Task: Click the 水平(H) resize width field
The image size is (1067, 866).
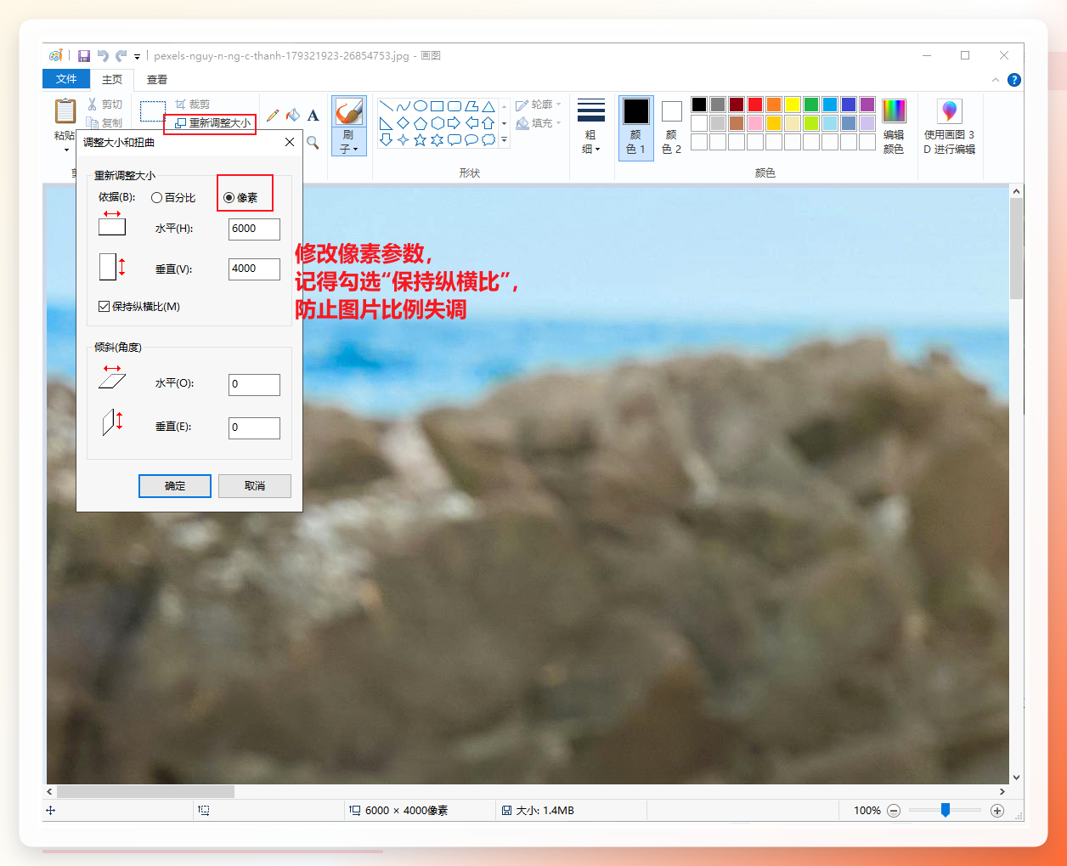Action: pyautogui.click(x=254, y=229)
